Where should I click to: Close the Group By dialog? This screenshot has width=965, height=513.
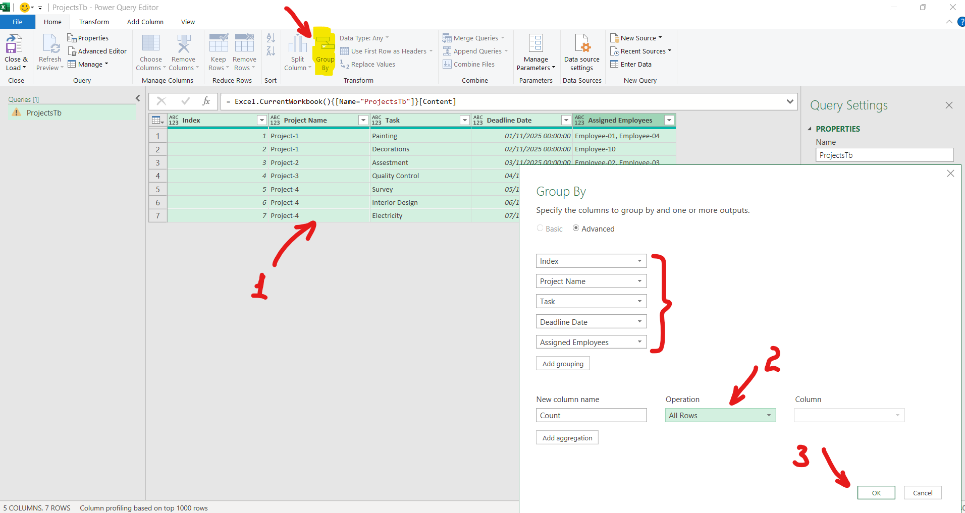950,174
